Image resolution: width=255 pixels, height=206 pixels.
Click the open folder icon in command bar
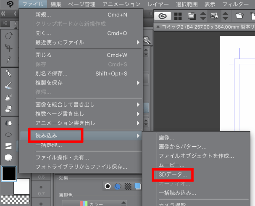pos(239,16)
